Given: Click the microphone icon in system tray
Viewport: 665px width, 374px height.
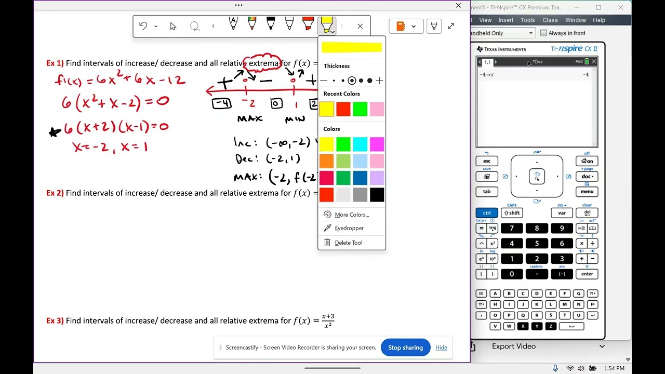Looking at the screenshot, I should click(x=555, y=368).
